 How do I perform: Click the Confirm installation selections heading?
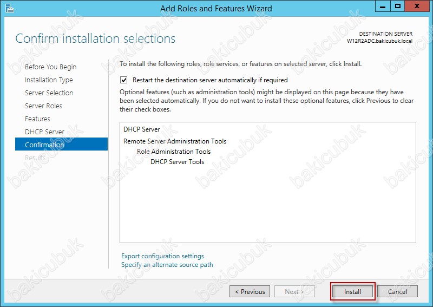[x=95, y=38]
